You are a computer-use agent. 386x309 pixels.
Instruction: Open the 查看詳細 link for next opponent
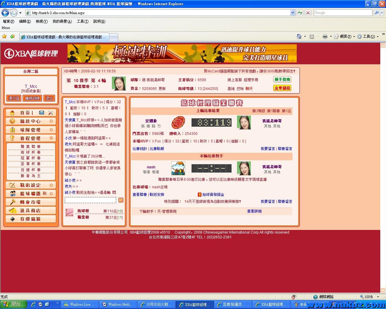tap(254, 211)
